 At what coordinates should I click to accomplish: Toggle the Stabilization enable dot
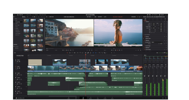pyautogui.click(x=144, y=48)
